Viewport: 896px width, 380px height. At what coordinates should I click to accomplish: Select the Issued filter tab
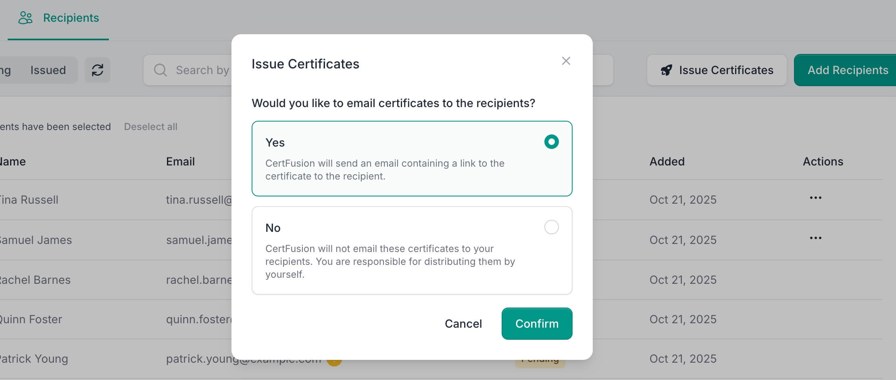click(48, 70)
